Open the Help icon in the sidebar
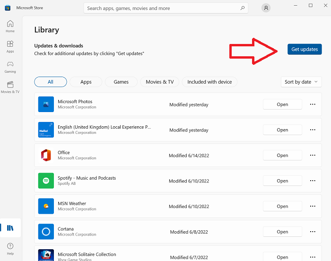Image resolution: width=331 pixels, height=261 pixels. (10, 249)
